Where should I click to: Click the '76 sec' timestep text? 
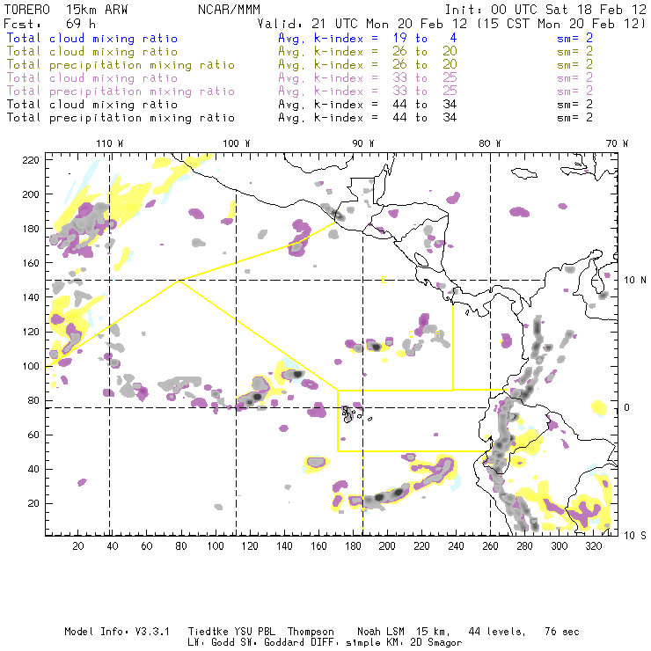point(562,632)
